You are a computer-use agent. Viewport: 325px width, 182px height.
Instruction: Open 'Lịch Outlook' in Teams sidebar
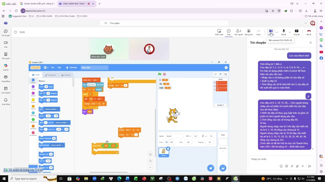pos(6,90)
